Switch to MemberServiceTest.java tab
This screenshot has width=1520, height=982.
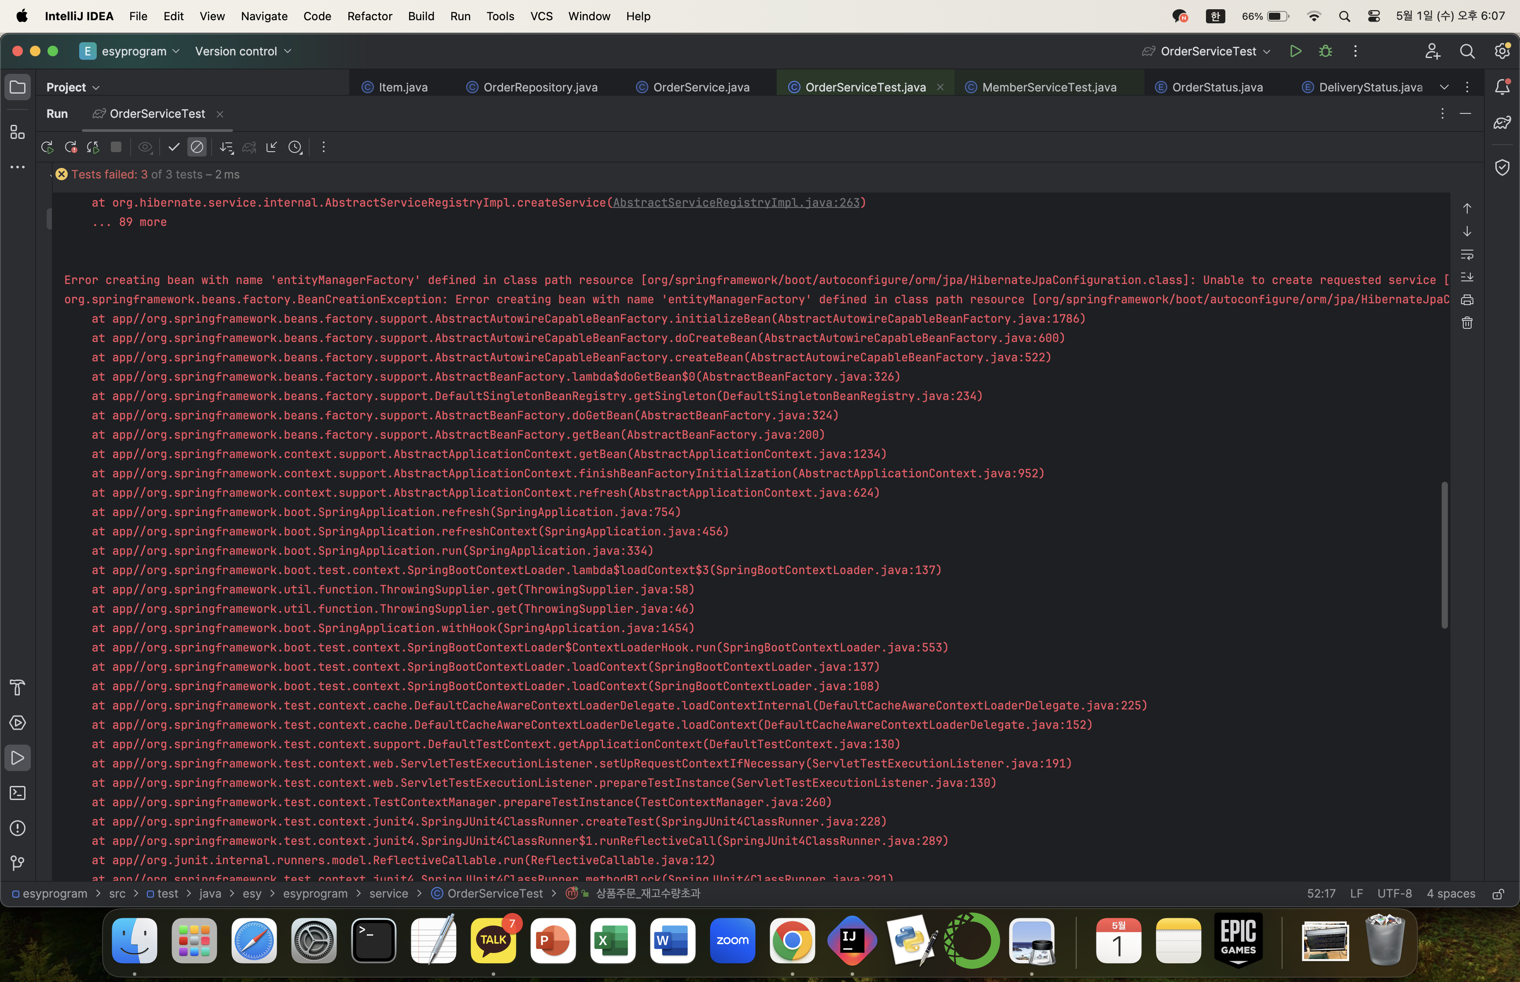[x=1041, y=87]
